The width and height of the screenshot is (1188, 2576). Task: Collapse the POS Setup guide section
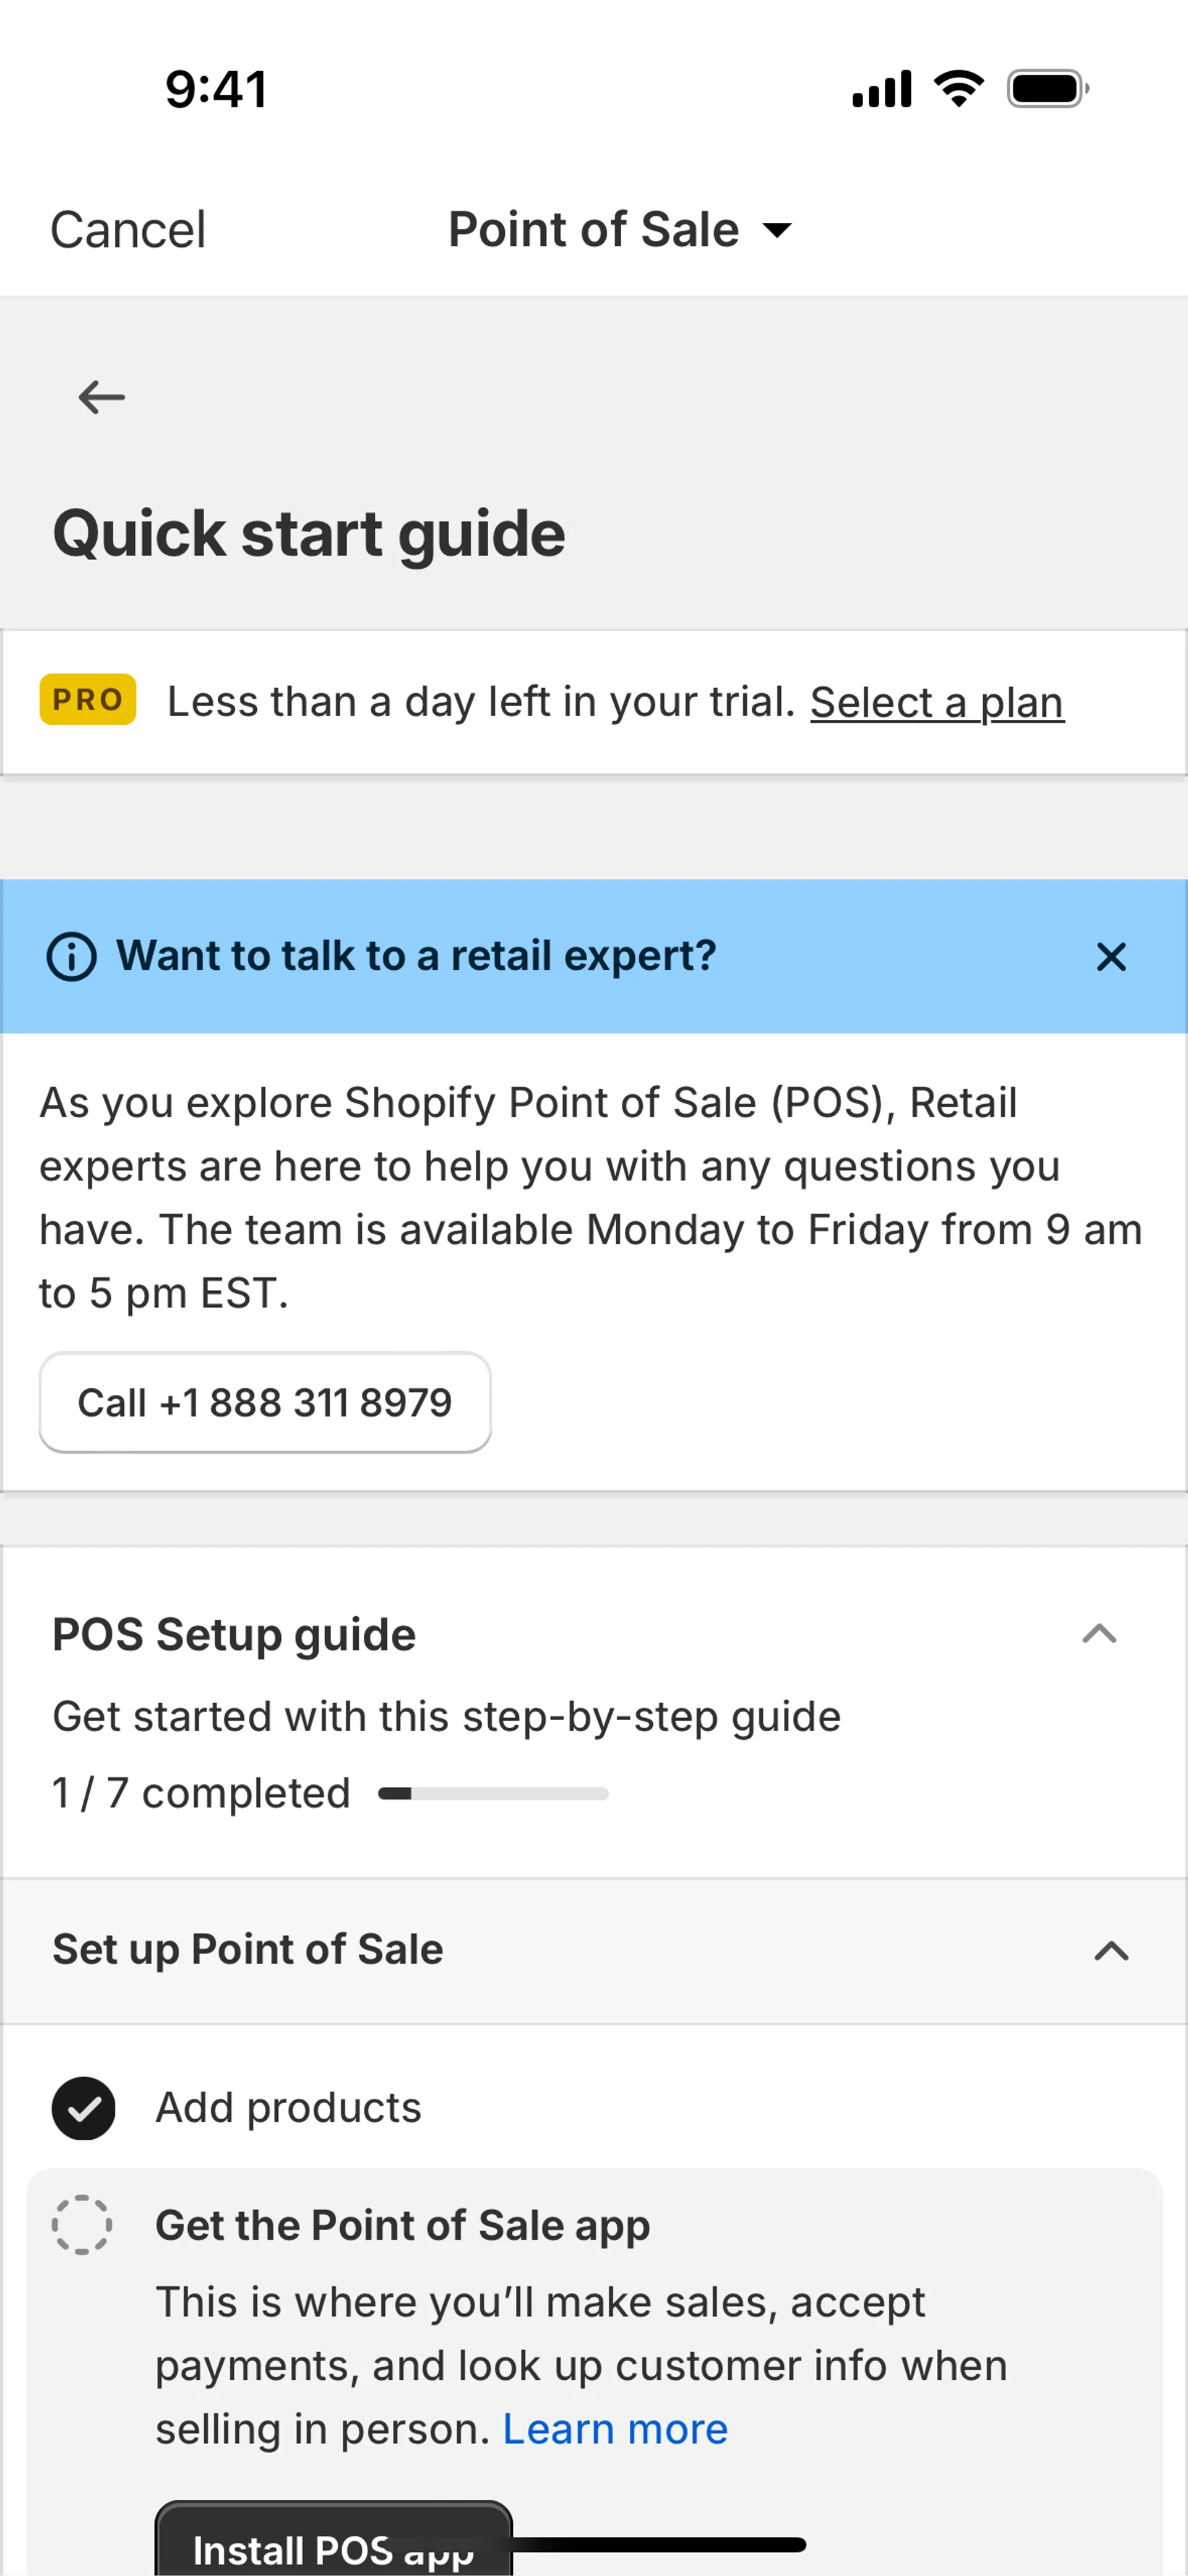click(x=1099, y=1634)
